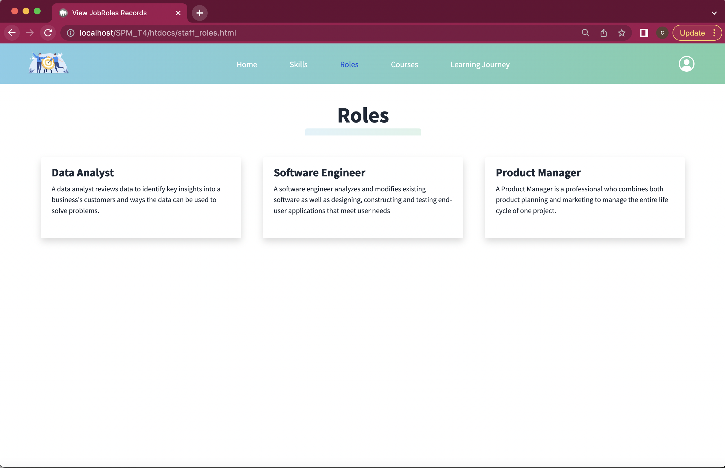This screenshot has width=725, height=468.
Task: Click the Product Manager description paragraph
Action: click(582, 200)
